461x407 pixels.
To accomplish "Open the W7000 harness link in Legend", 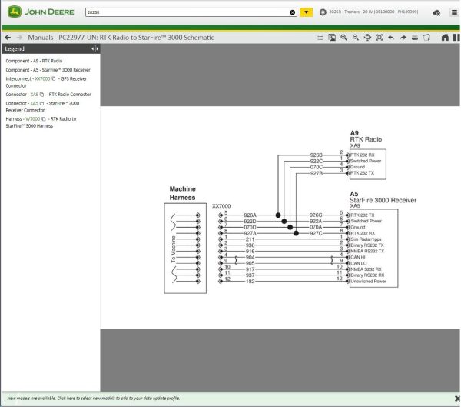I will 32,119.
